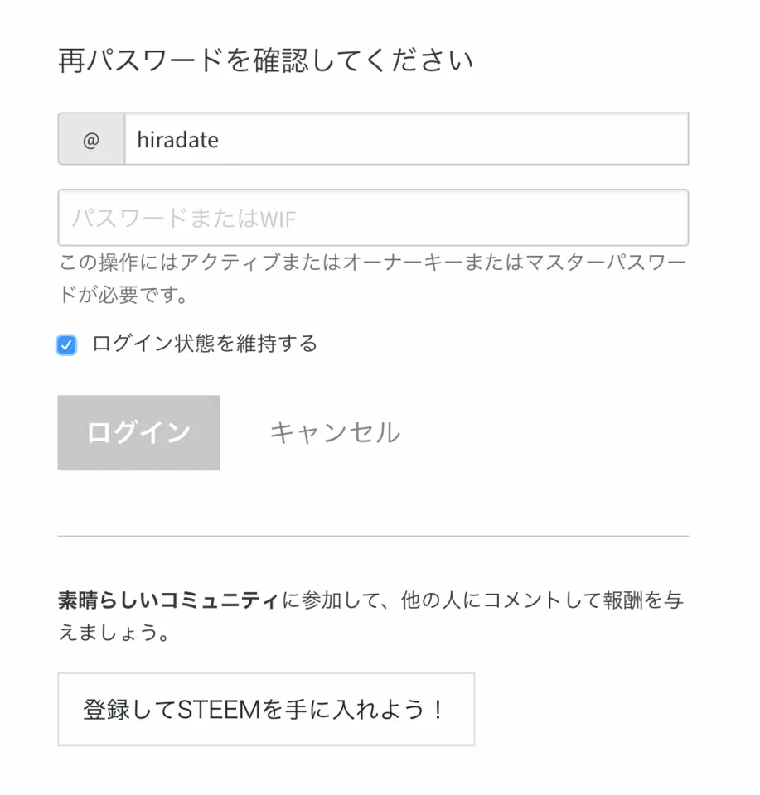Viewport: 760px width, 795px height.
Task: Click the username text hiradate
Action: [177, 139]
